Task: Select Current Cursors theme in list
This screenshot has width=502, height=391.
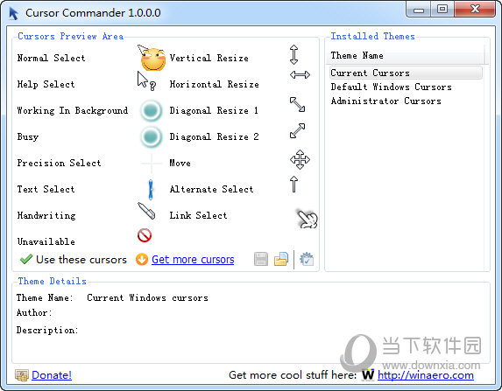Action: click(406, 73)
